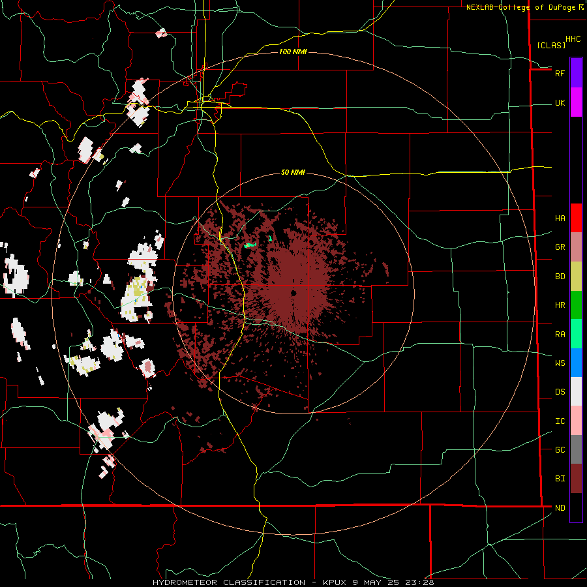
Task: Click the white DS legend swatch
Action: [x=576, y=391]
